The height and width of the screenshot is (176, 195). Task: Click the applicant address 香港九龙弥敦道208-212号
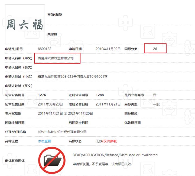(x=73, y=77)
